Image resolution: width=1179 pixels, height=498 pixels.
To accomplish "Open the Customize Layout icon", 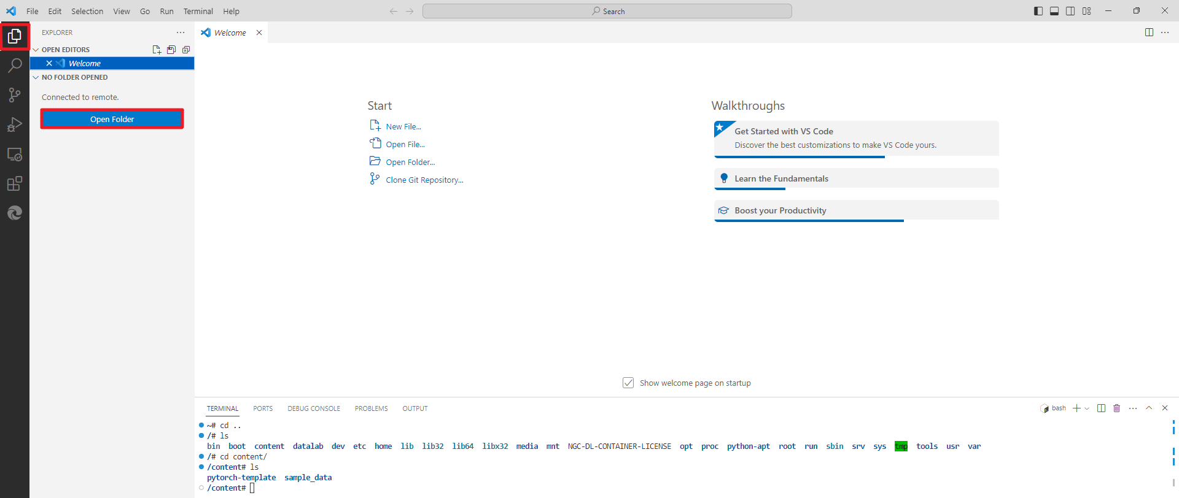I will [1086, 11].
